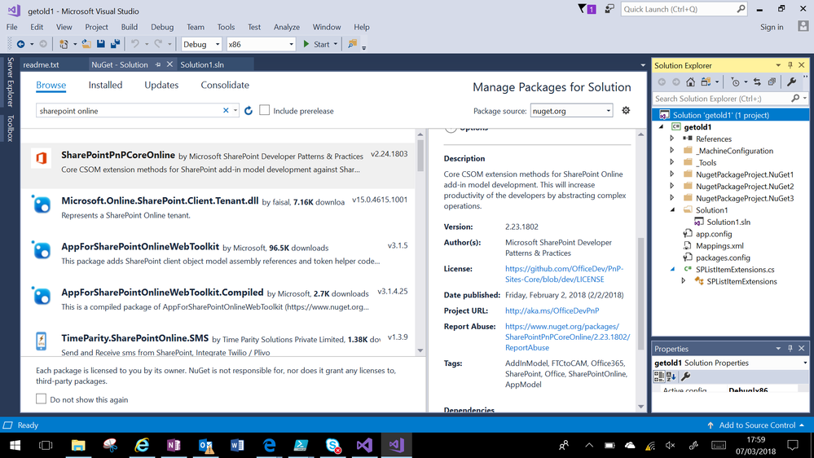Check the Do not show this again box

pos(41,399)
